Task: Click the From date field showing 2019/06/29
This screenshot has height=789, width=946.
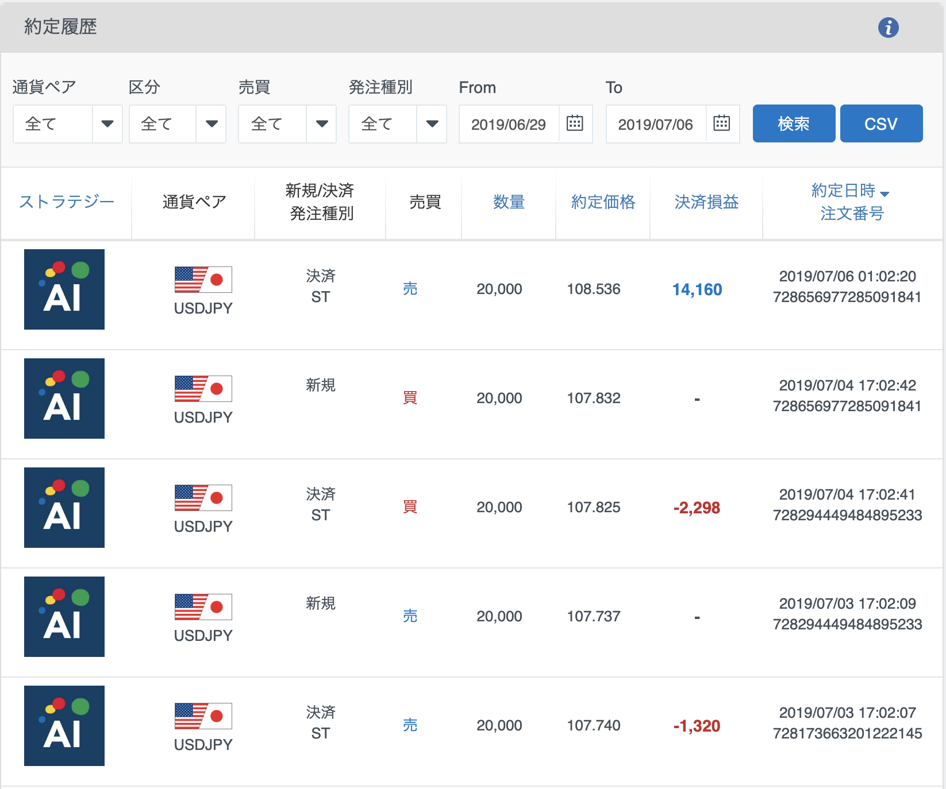Action: 509,124
